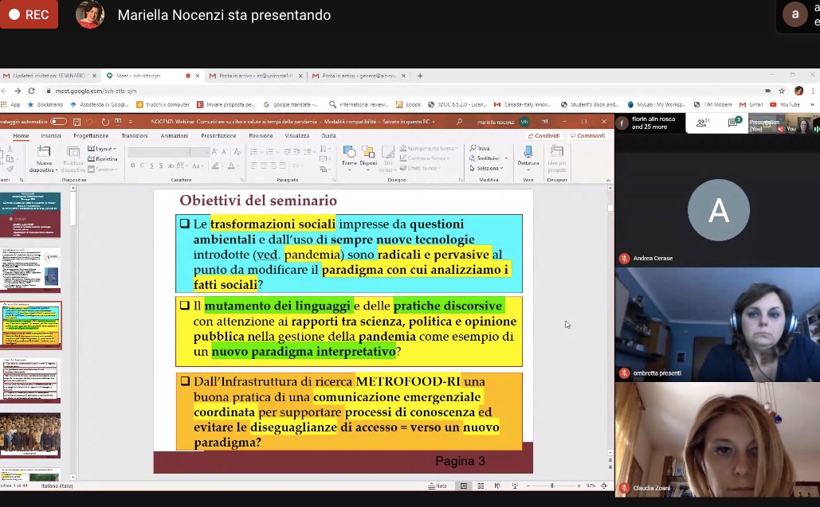Open the Forme shapes gallery
This screenshot has width=820, height=507.
pyautogui.click(x=349, y=158)
